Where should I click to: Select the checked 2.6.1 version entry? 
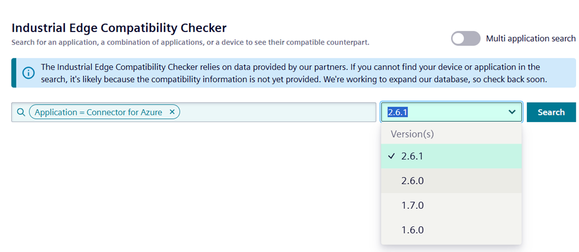(x=451, y=156)
